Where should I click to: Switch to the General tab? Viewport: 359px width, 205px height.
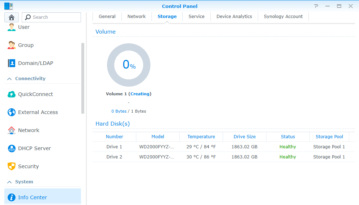(107, 17)
